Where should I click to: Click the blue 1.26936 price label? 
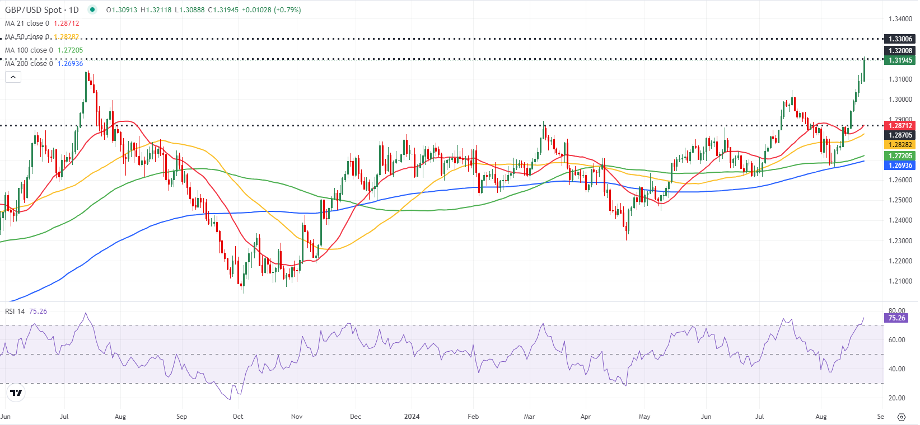(x=900, y=166)
